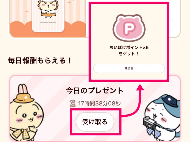Click the hourglass countdown icon

(73, 104)
